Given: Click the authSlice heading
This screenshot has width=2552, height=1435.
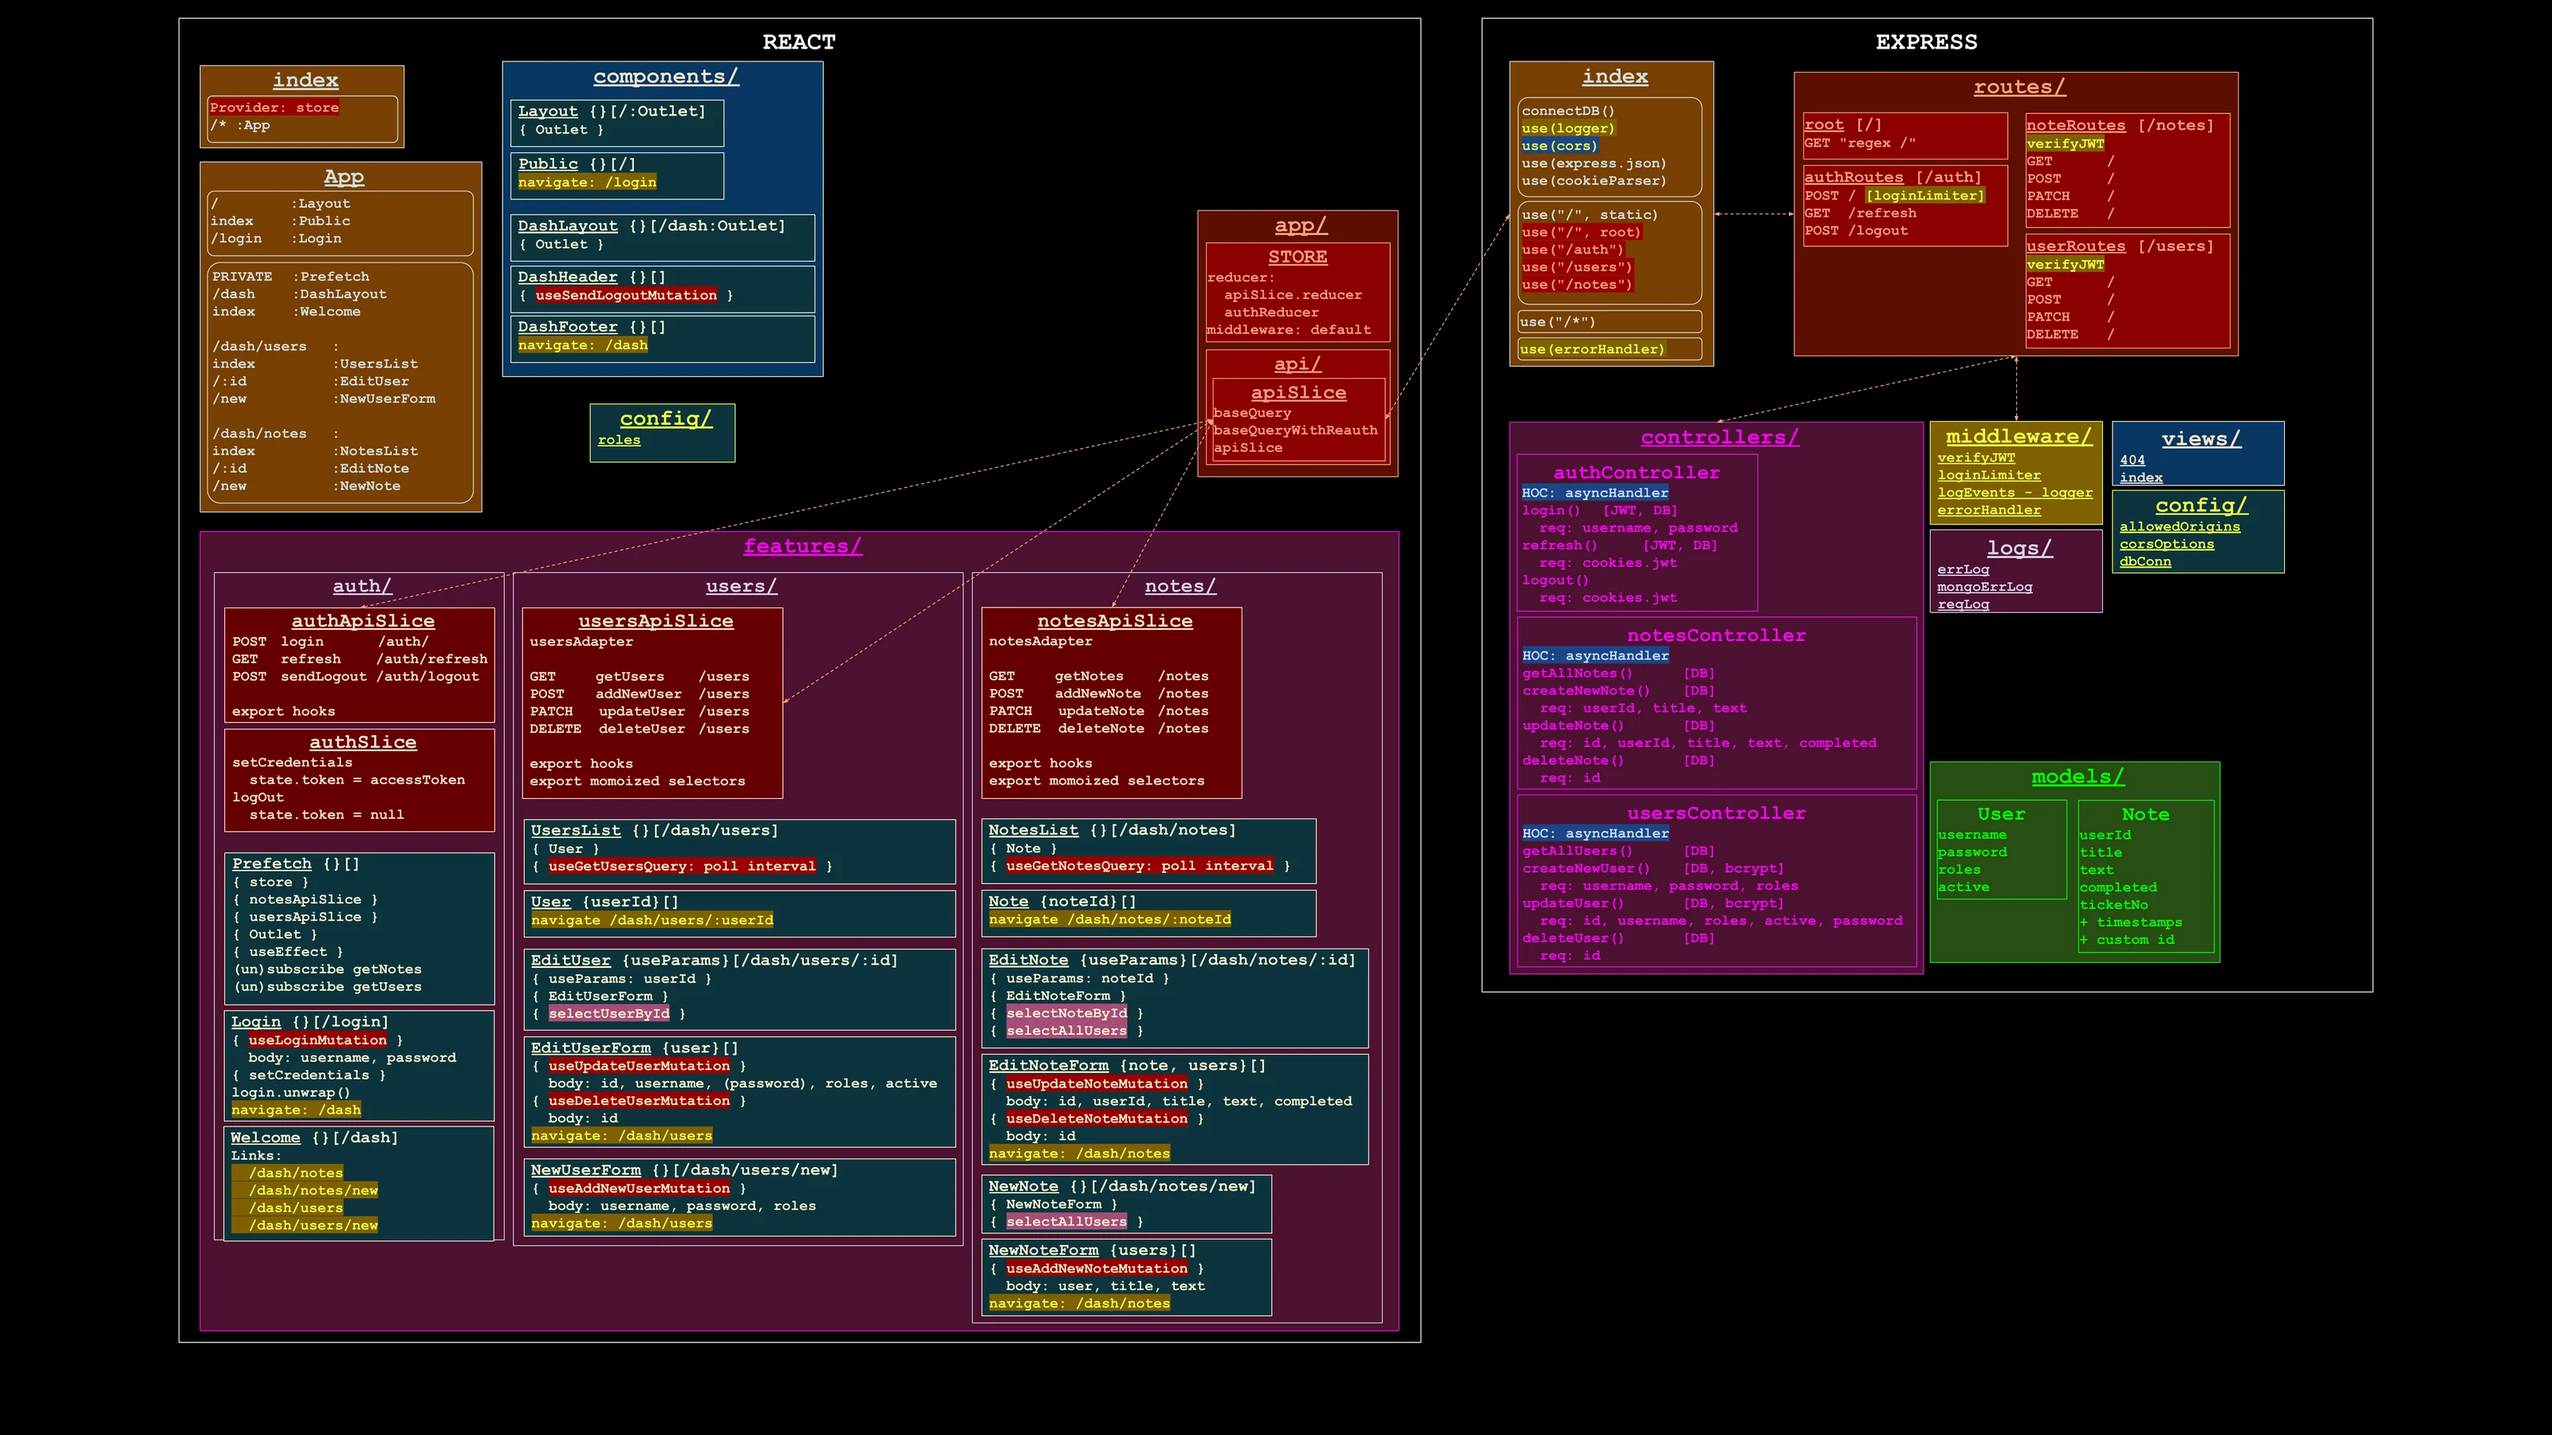Looking at the screenshot, I should click(363, 741).
